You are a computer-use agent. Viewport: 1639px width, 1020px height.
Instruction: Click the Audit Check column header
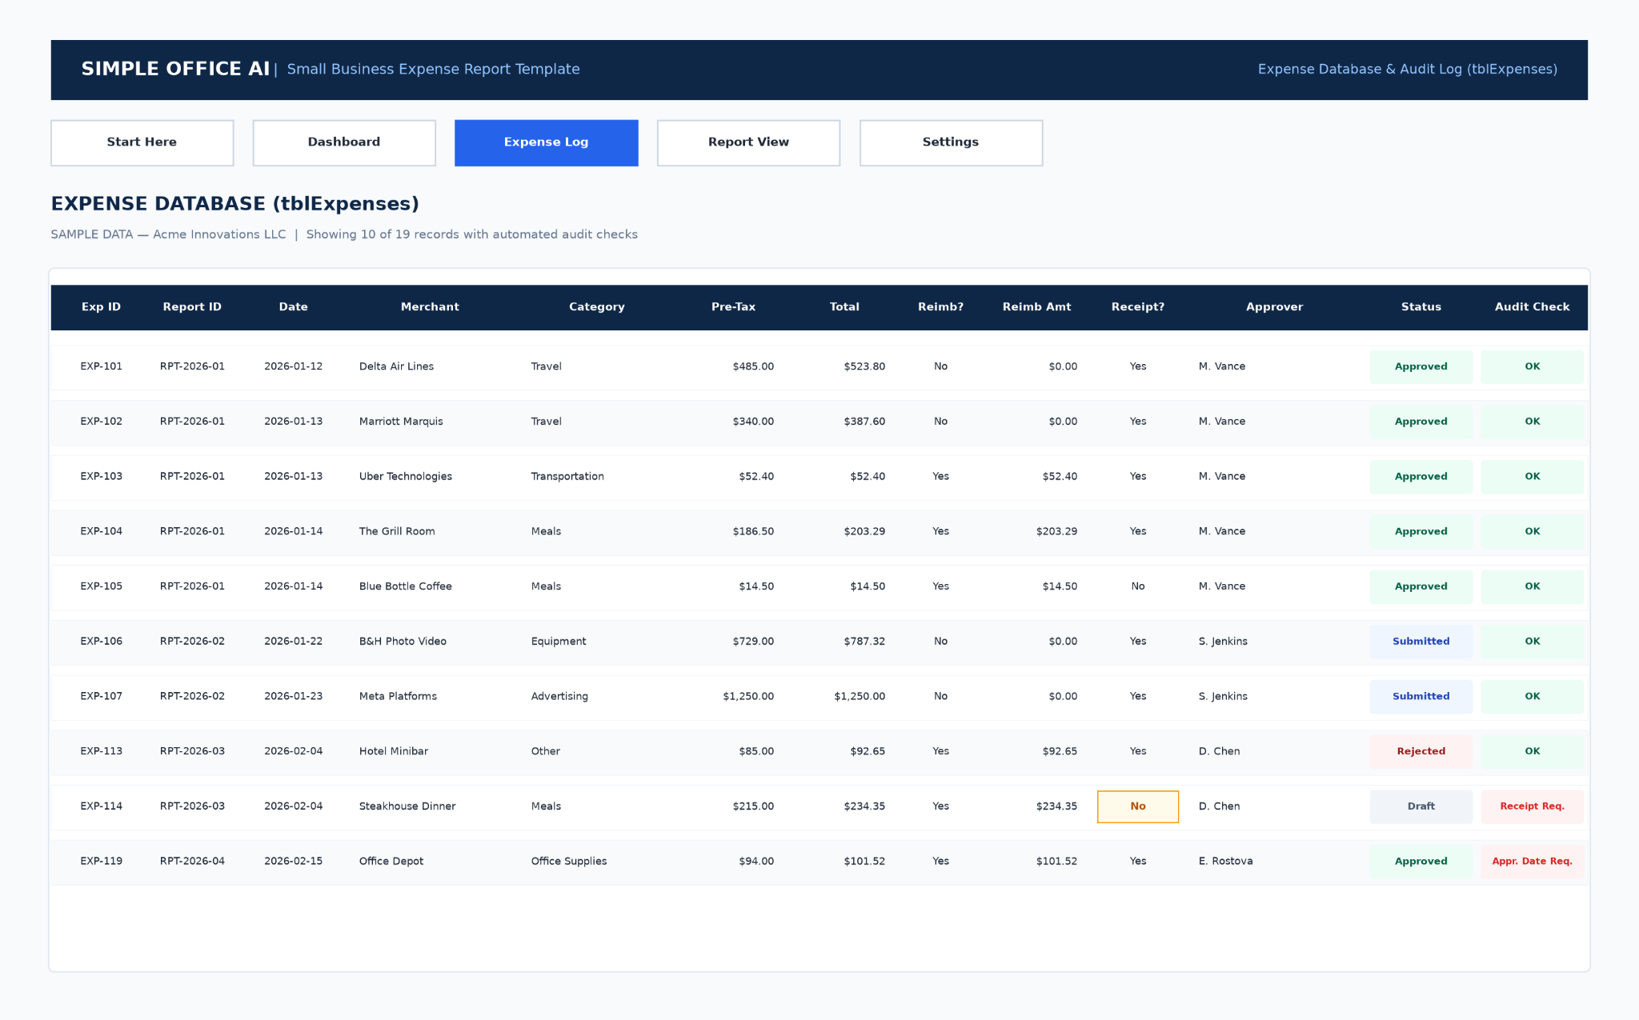tap(1532, 307)
